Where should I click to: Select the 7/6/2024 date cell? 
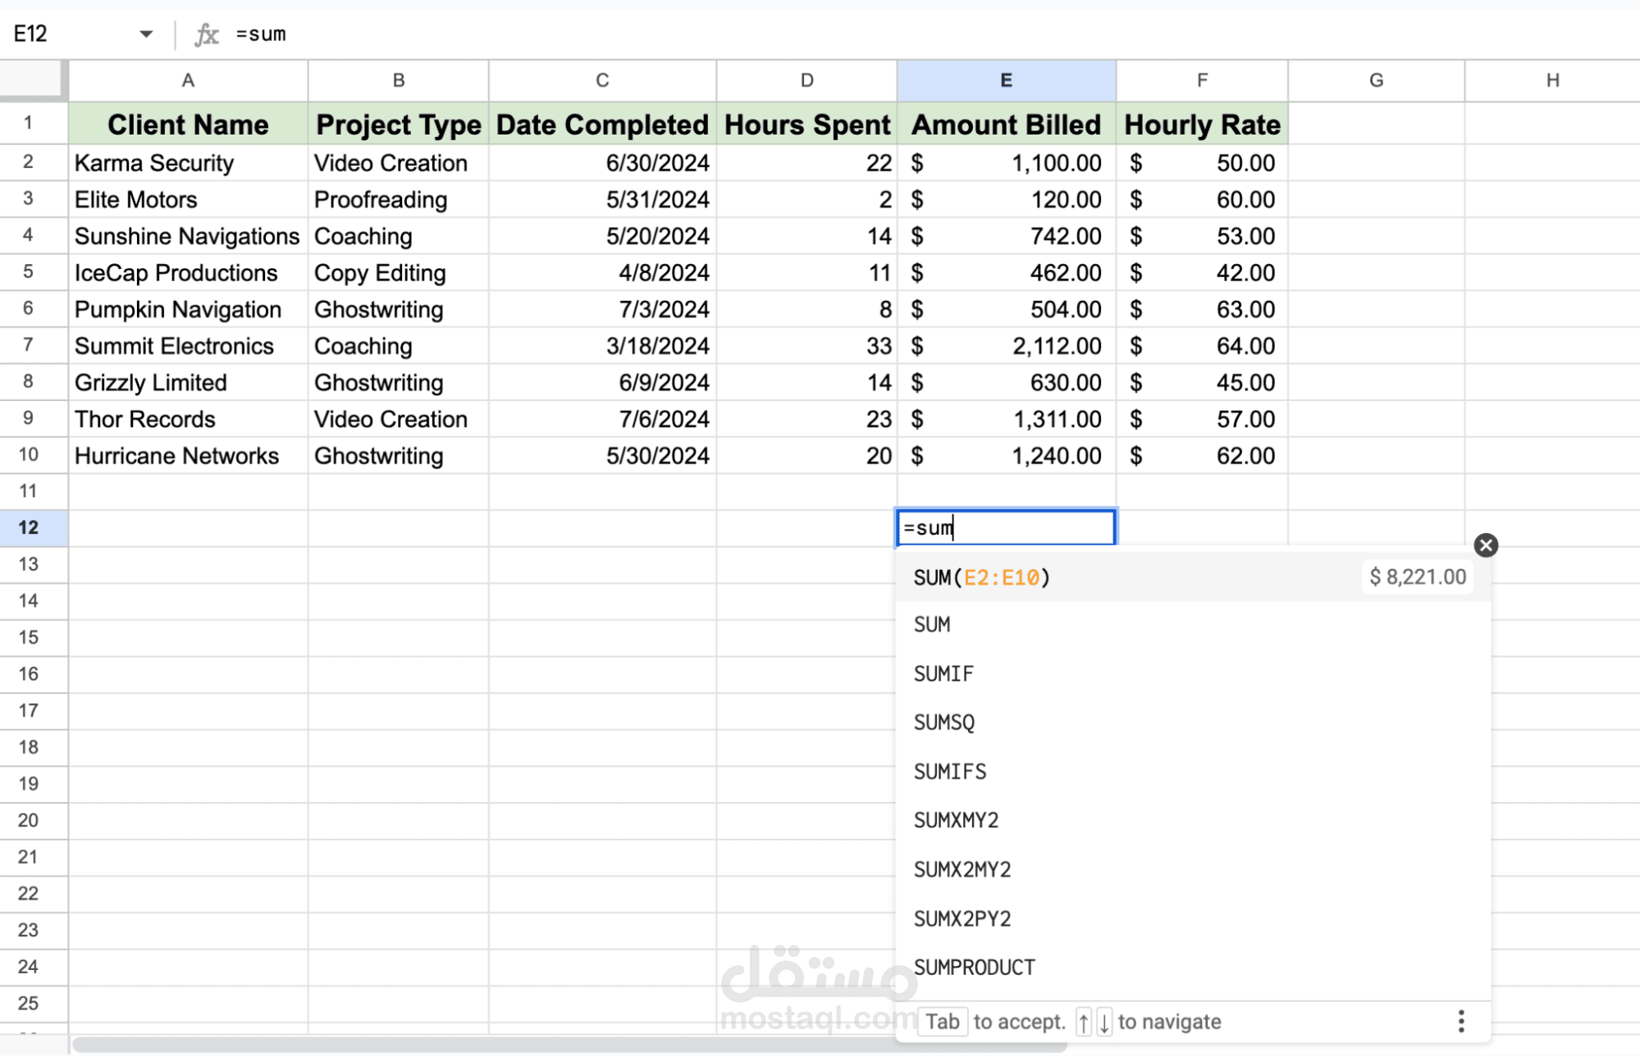(602, 419)
